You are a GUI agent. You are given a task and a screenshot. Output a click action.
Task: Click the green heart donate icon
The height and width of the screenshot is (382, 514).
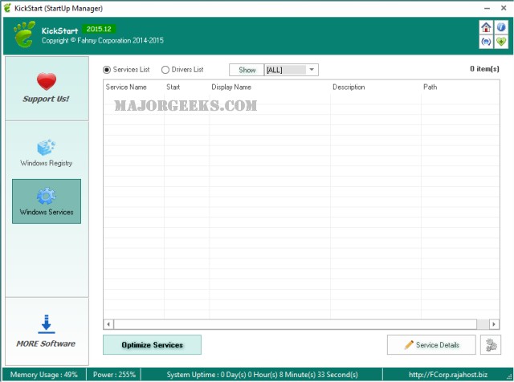tap(501, 42)
